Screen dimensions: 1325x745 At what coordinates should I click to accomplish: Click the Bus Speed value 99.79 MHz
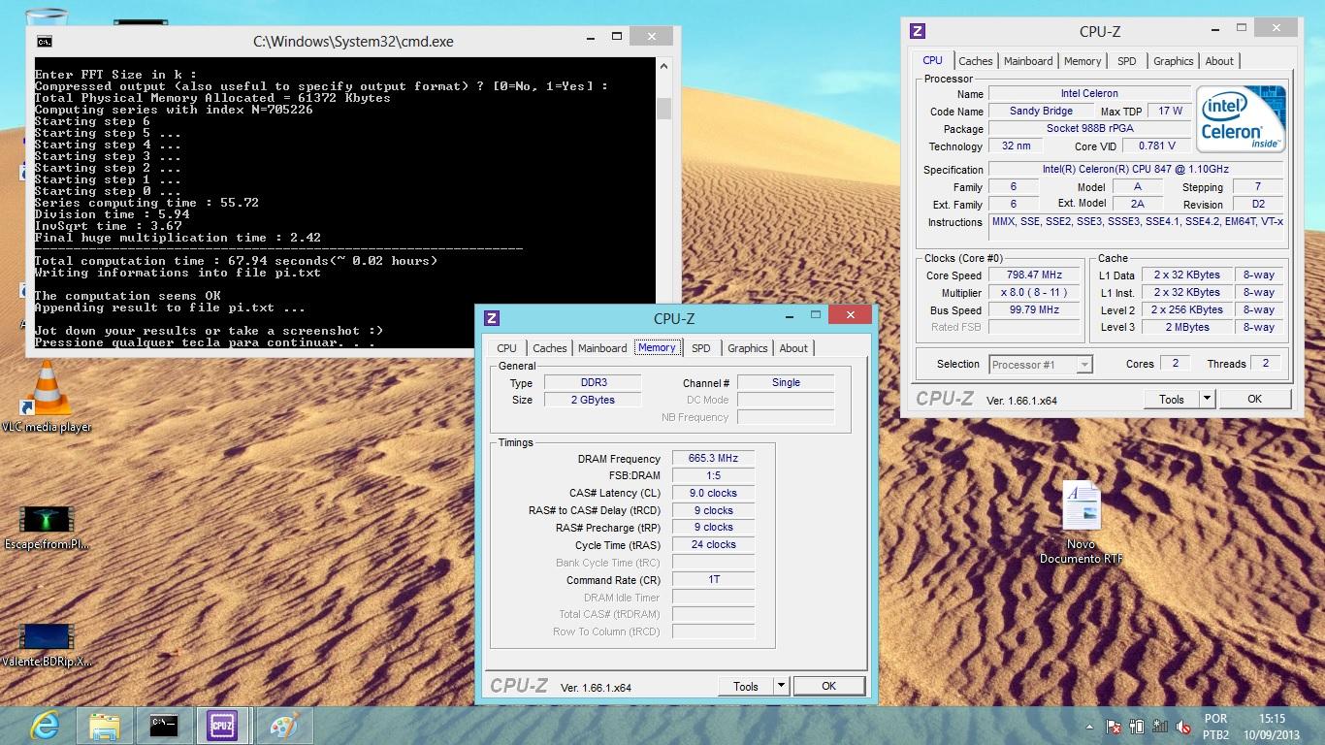1034,309
